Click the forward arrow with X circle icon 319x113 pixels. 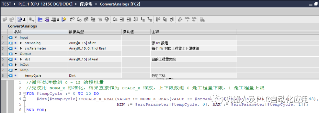point(72,19)
